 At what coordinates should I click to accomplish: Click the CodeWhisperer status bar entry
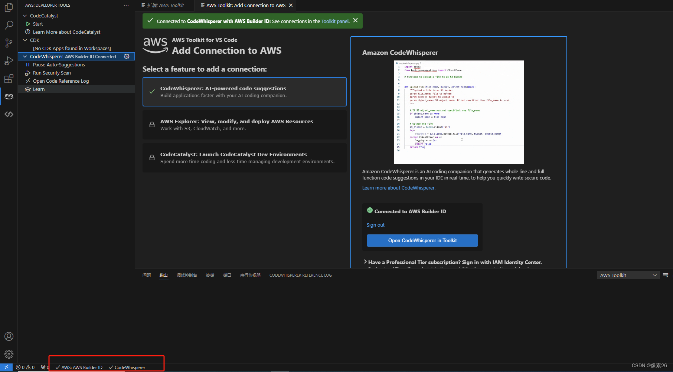[x=127, y=367]
